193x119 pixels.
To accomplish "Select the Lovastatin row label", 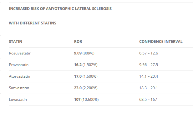I will pos(18,100).
